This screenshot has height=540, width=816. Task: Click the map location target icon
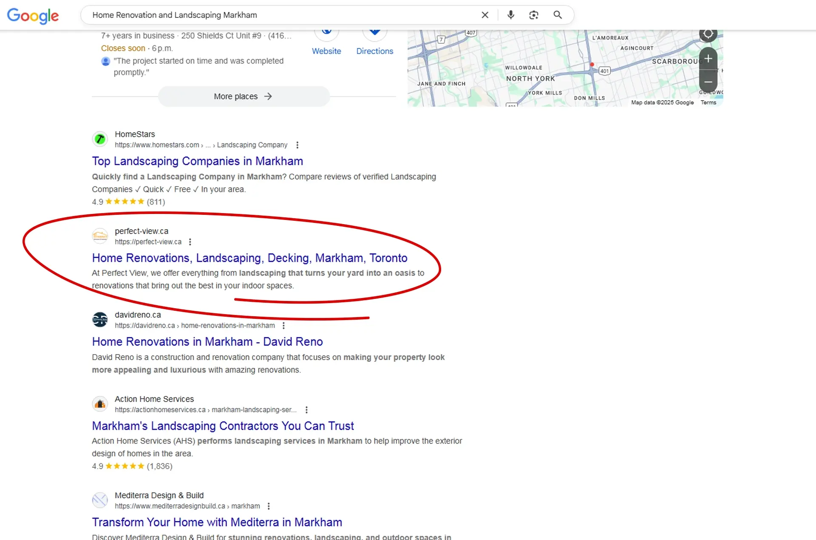708,34
